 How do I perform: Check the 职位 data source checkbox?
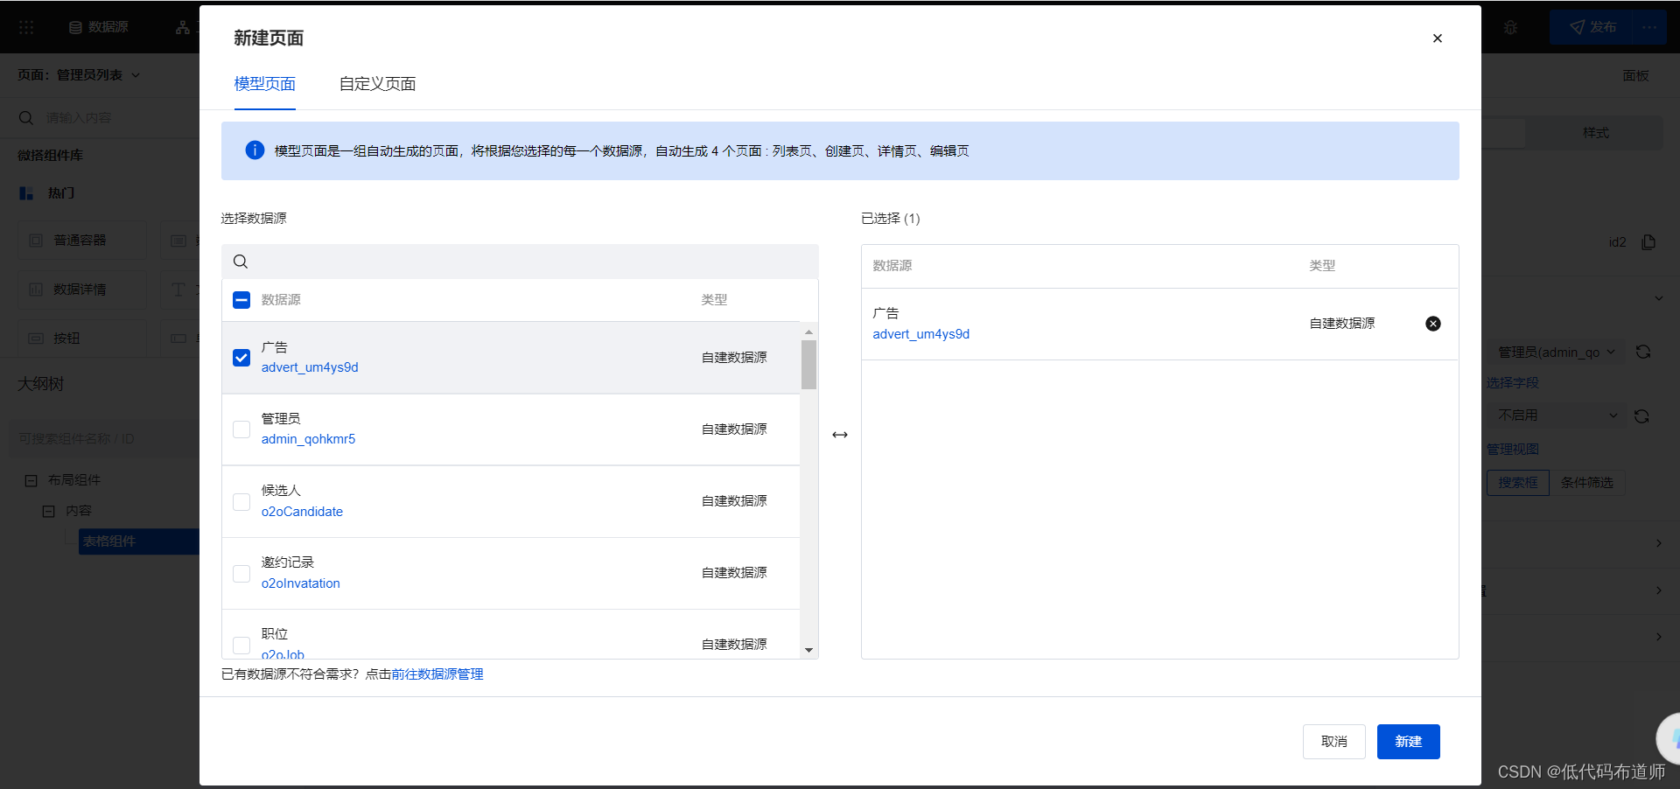[241, 645]
